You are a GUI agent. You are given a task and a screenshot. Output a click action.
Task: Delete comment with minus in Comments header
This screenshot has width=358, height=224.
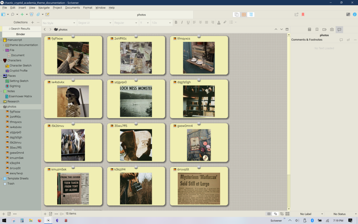click(x=355, y=40)
